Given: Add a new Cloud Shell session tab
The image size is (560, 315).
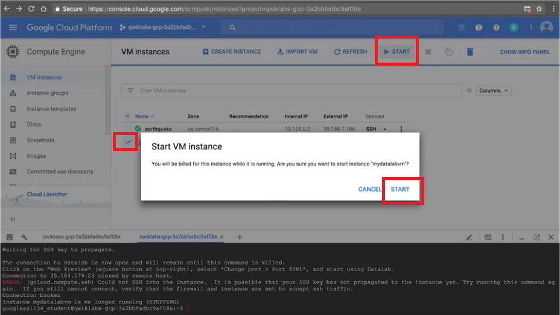Looking at the screenshot, I should click(x=240, y=237).
